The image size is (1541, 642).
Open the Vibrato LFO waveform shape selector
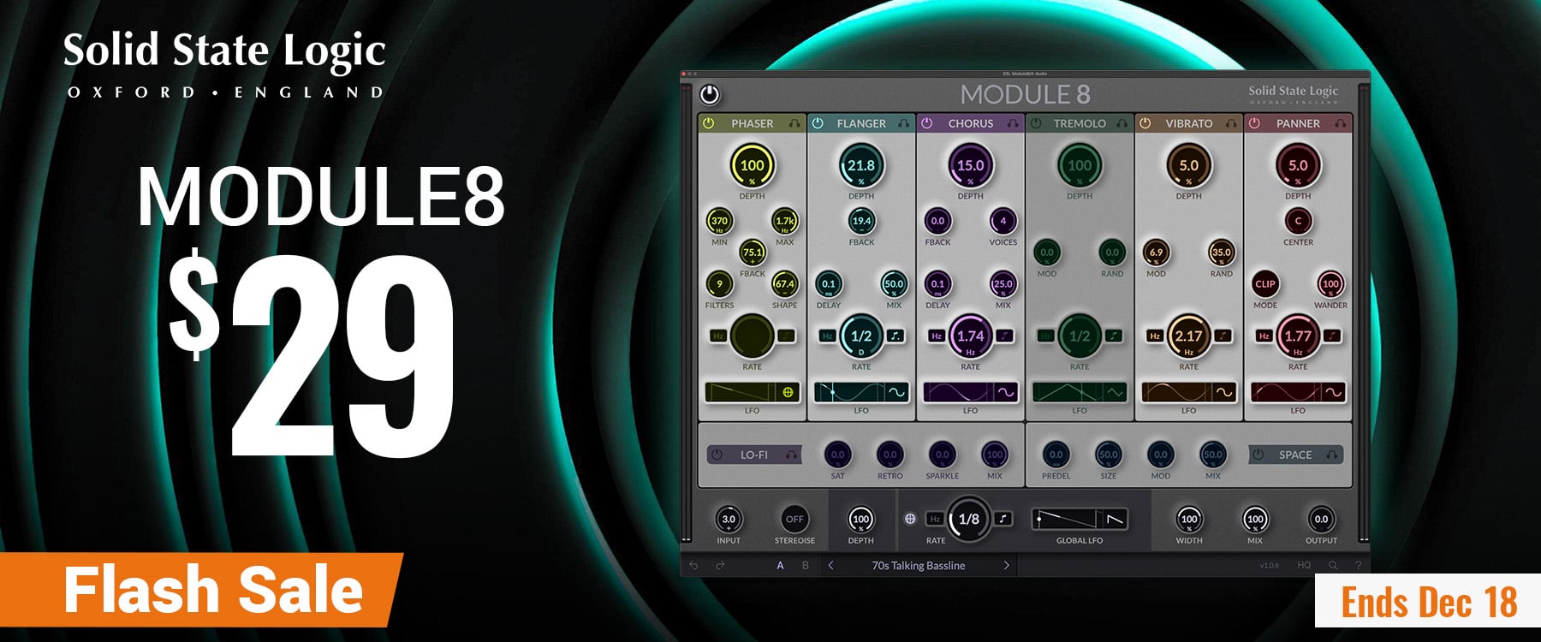(1224, 392)
